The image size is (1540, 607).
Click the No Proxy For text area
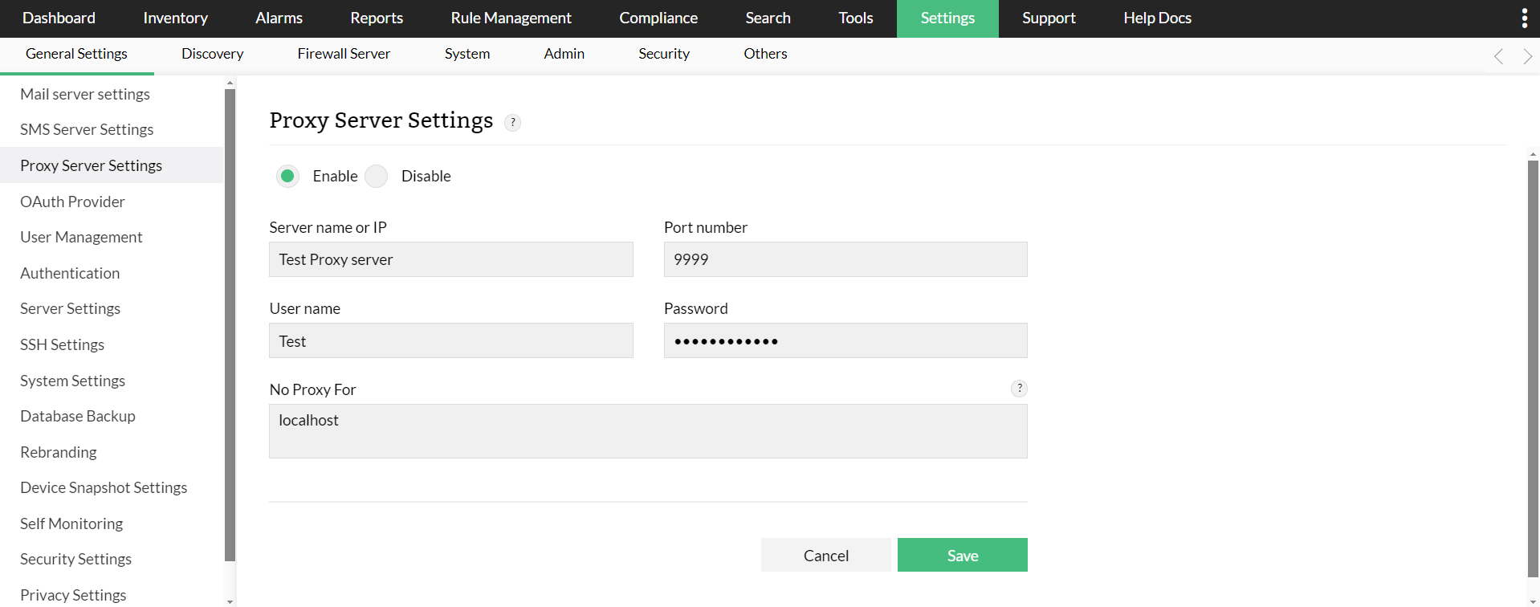tap(647, 431)
